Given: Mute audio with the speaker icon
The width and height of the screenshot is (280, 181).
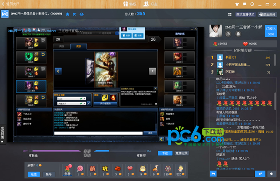Looking at the screenshot, I should click(272, 174).
